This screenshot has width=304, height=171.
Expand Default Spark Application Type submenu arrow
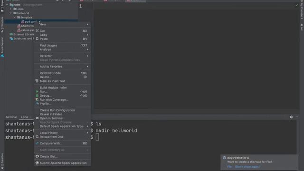pyautogui.click(x=87, y=126)
